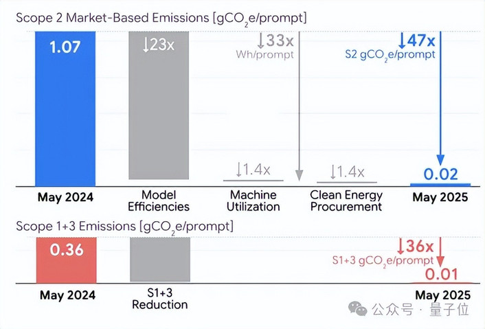The width and height of the screenshot is (485, 329).
Task: Click the blue 47x downward arrow label
Action: tap(417, 41)
